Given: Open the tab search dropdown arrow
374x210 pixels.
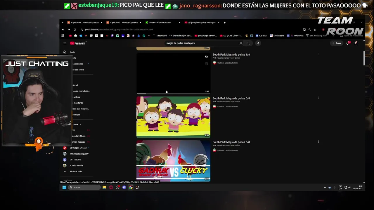Looking at the screenshot, I should click(x=63, y=22).
